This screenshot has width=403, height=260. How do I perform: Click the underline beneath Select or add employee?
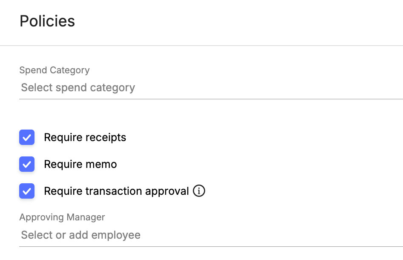point(211,246)
